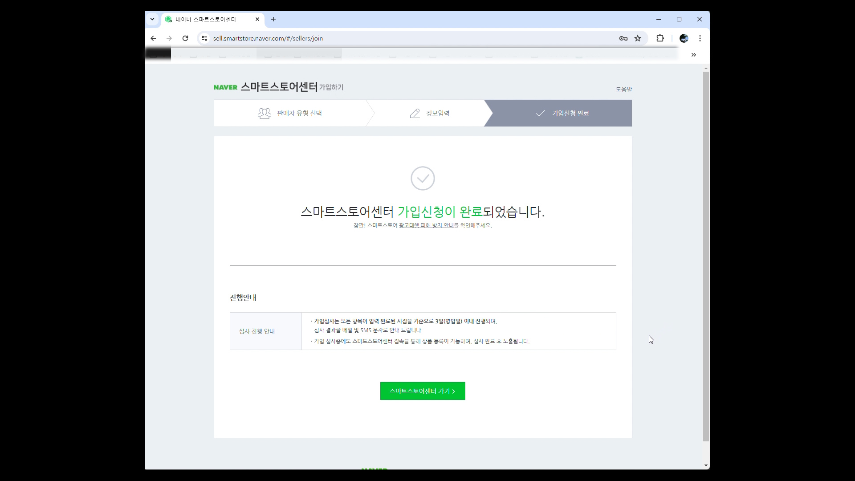
Task: Click the browser back arrow
Action: [x=153, y=38]
